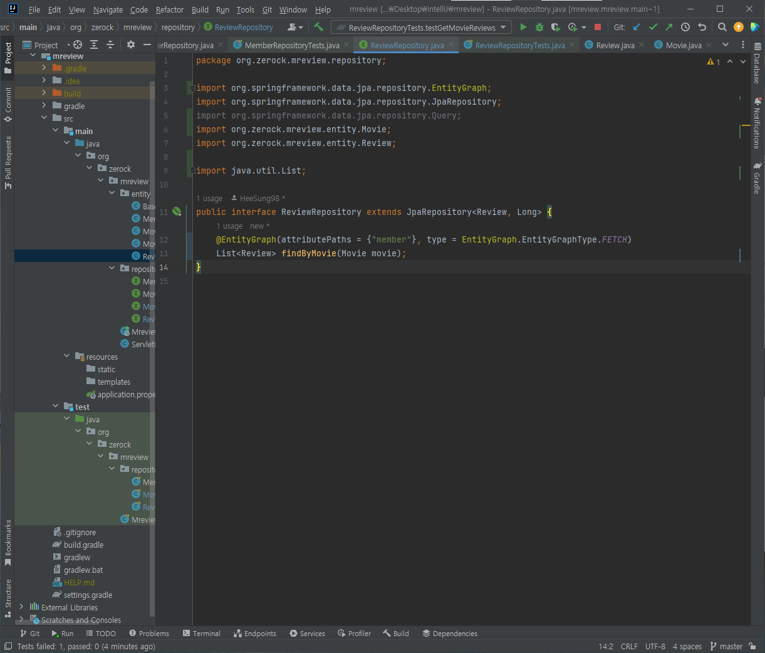Image resolution: width=765 pixels, height=653 pixels.
Task: Expand all project tree nodes icon
Action: click(94, 44)
